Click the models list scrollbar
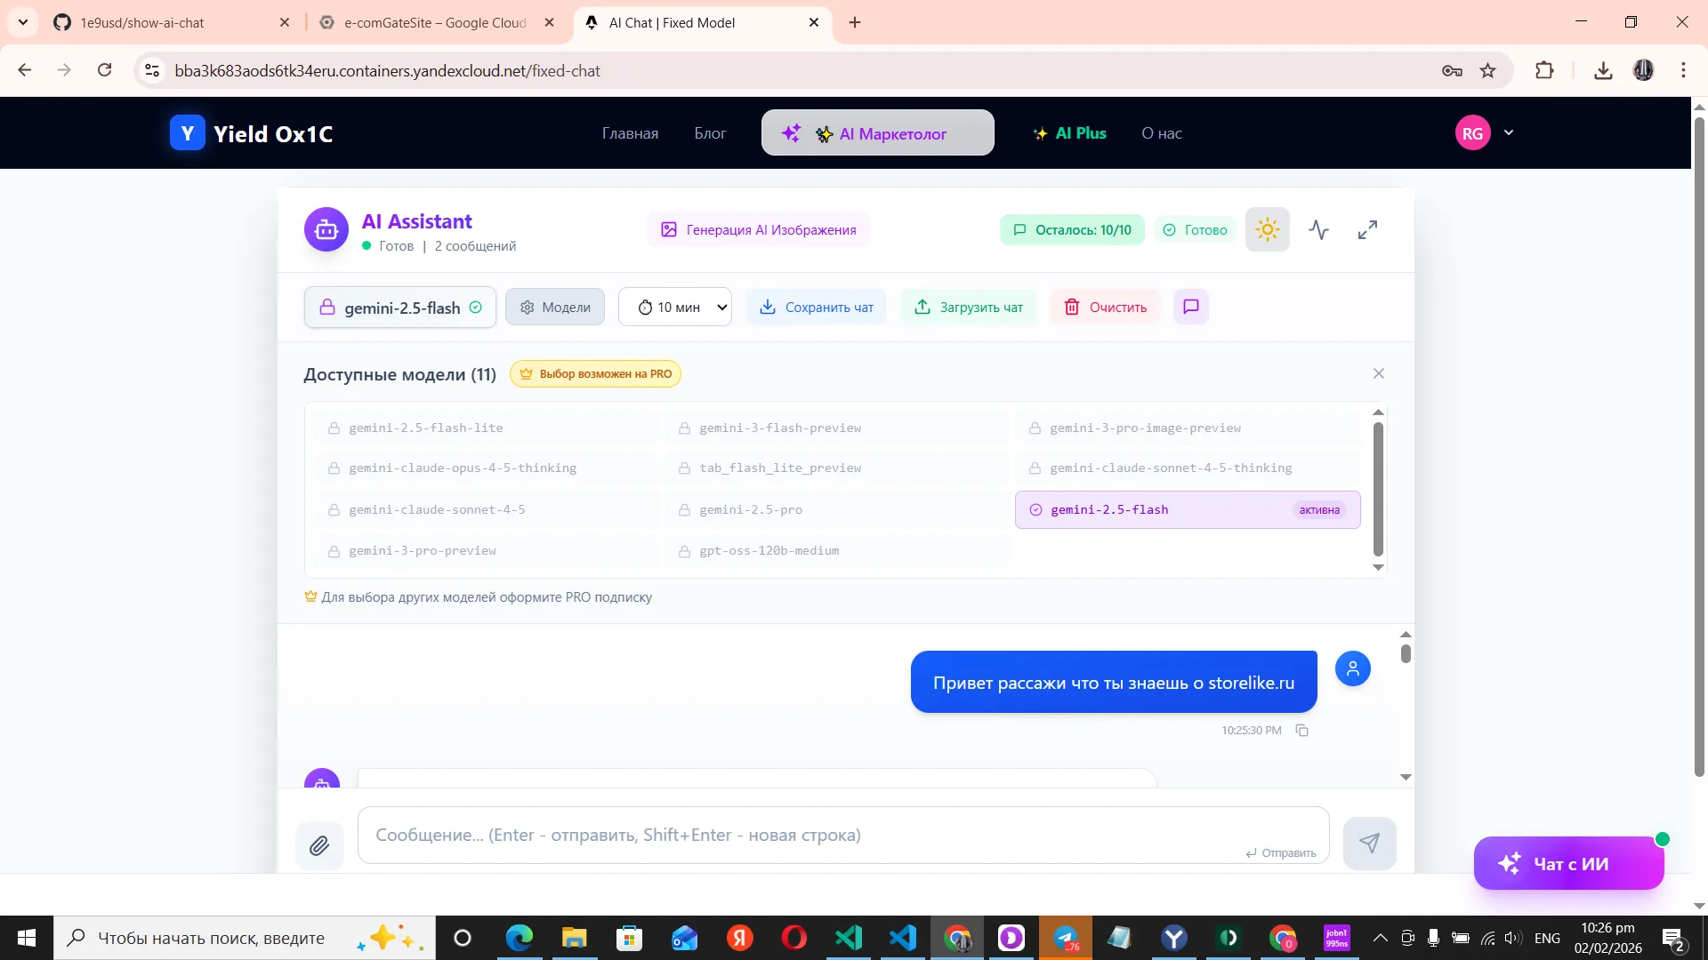The height and width of the screenshot is (960, 1708). (x=1378, y=489)
